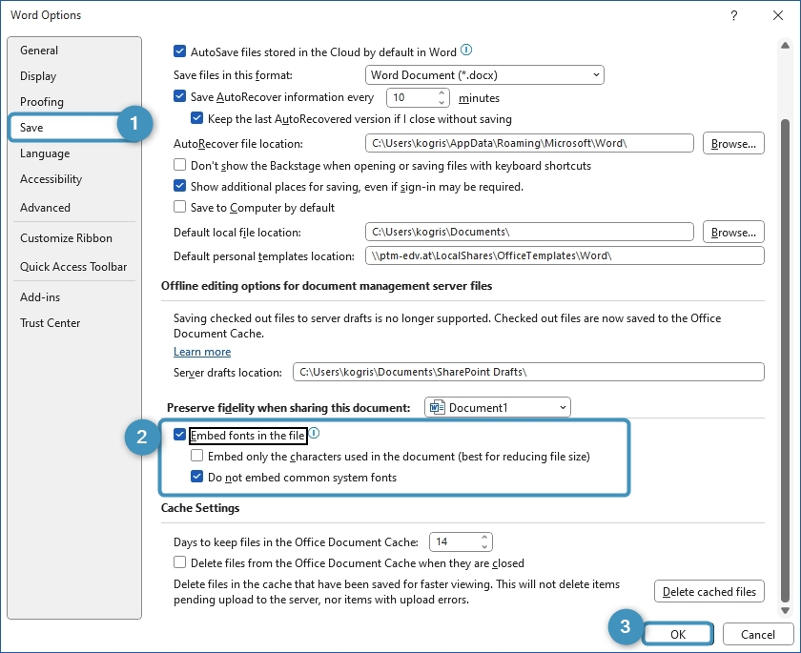Image resolution: width=801 pixels, height=653 pixels.
Task: Select the Advanced category
Action: click(x=45, y=207)
